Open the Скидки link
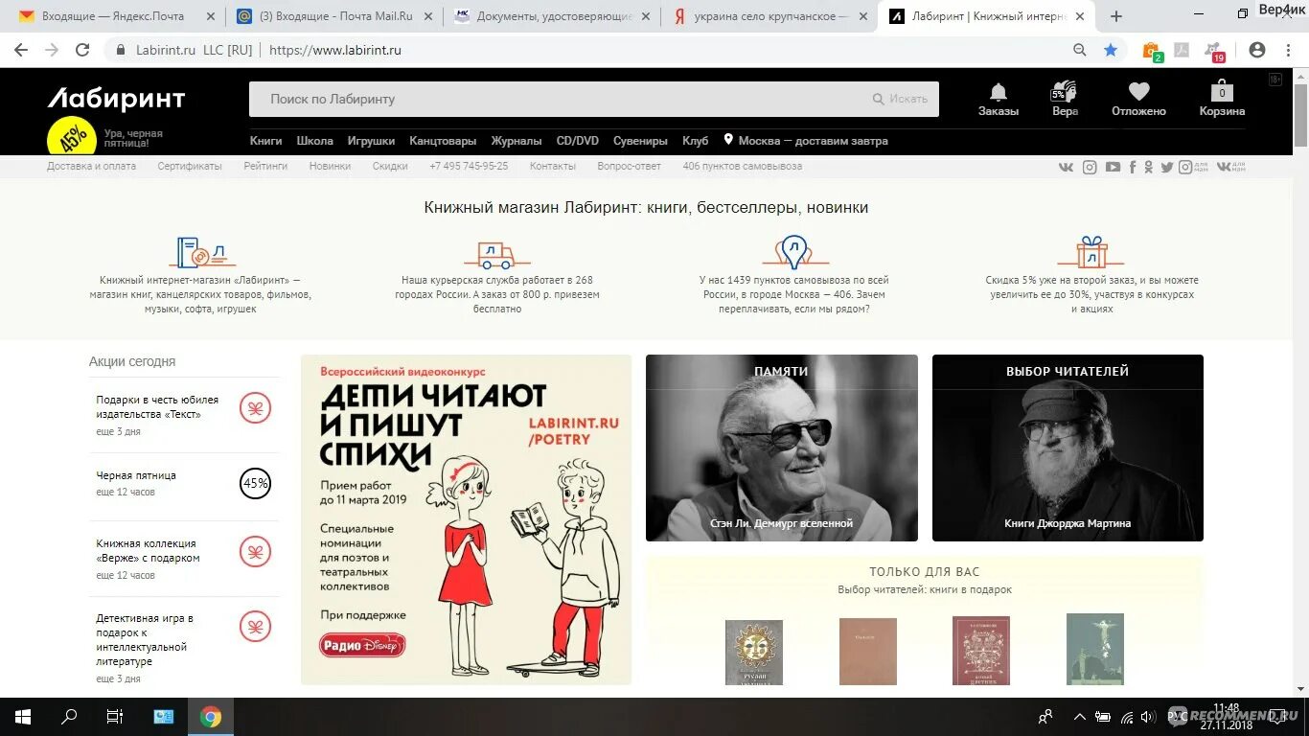The image size is (1309, 736). tap(390, 166)
